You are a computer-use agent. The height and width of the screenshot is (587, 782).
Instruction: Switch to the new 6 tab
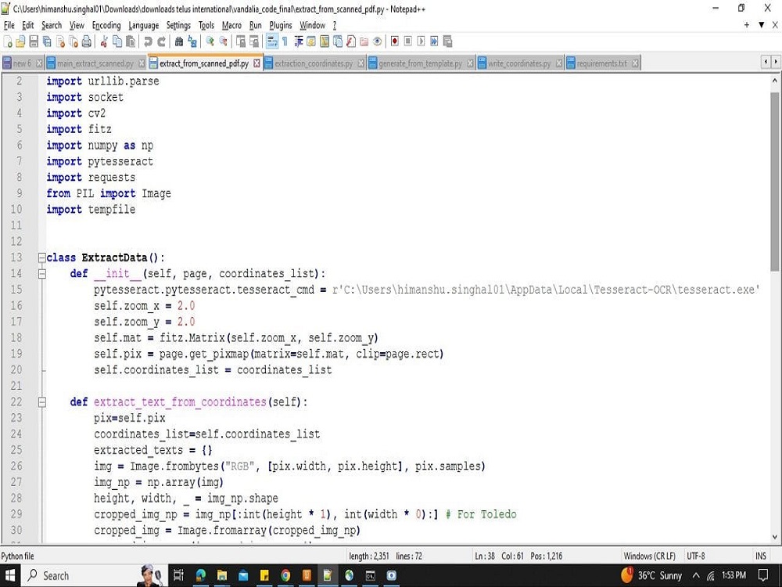point(22,63)
